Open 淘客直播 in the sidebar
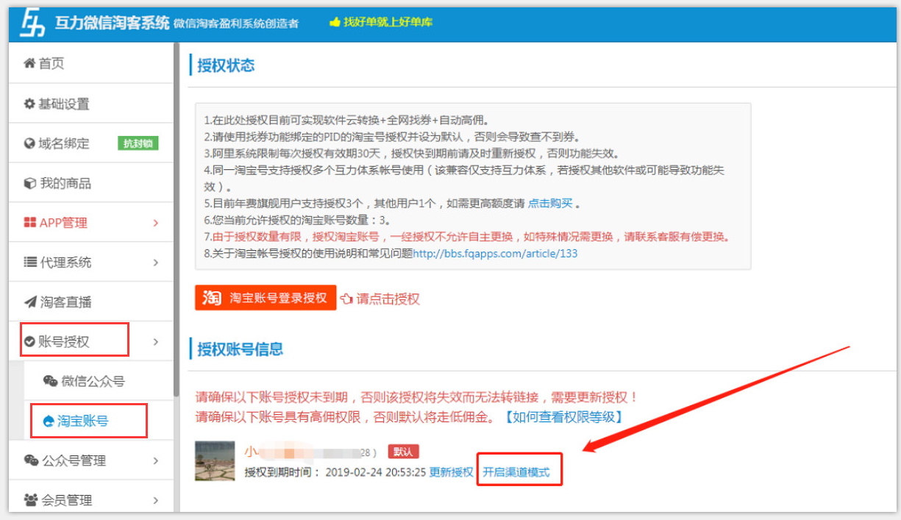901x520 pixels. 91,302
